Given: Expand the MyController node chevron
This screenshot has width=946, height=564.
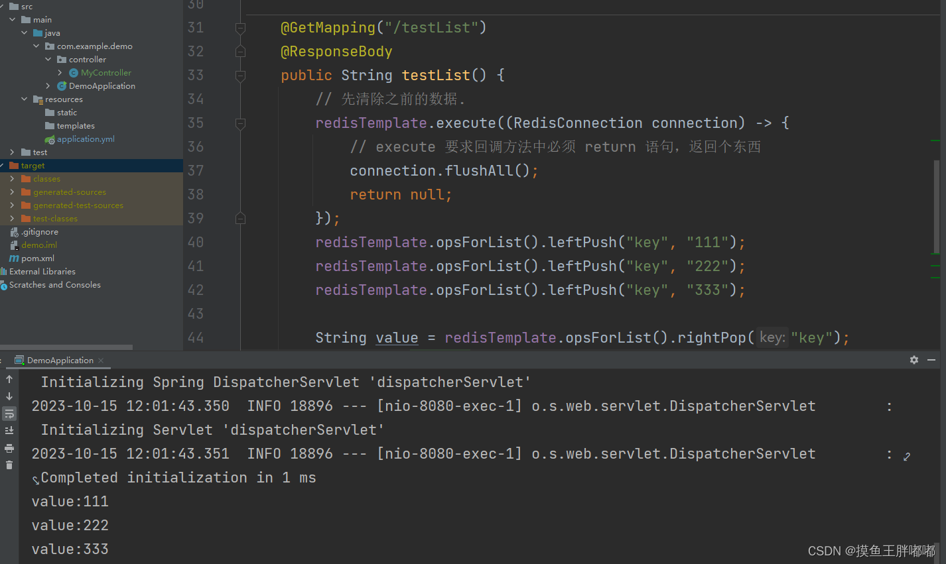Looking at the screenshot, I should [x=60, y=73].
